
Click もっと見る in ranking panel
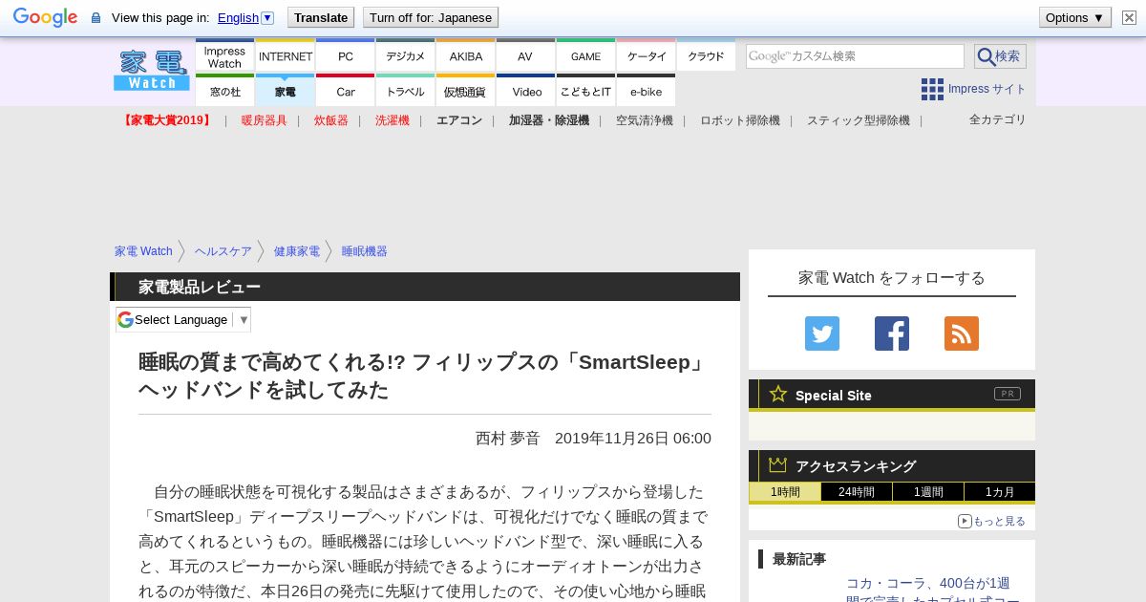991,521
